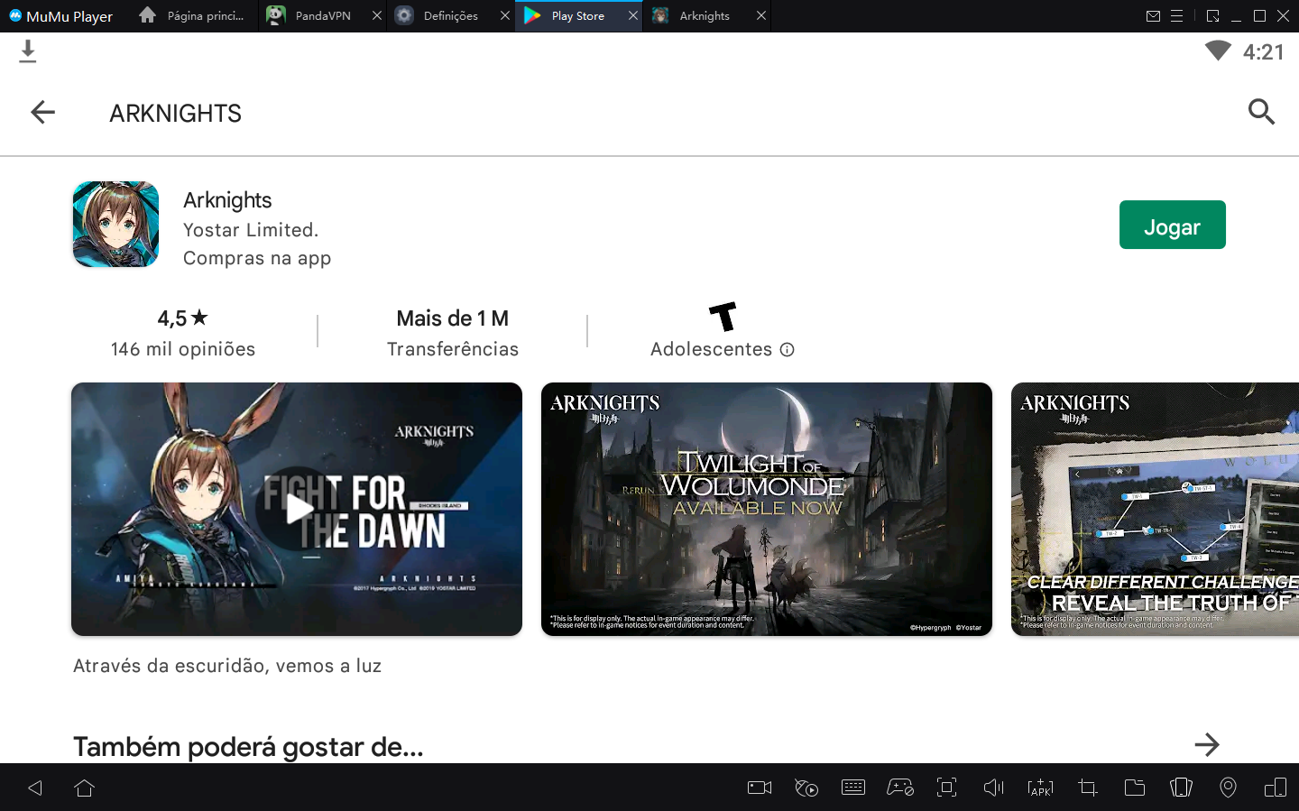Switch to the PandaVPN tab
The width and height of the screenshot is (1299, 811).
(322, 15)
